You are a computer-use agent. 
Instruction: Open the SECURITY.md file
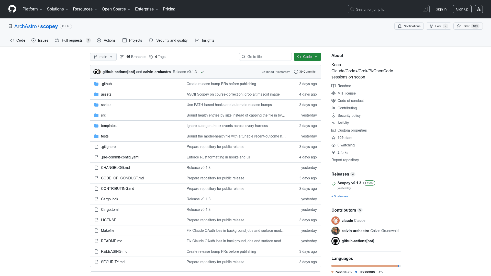(113, 262)
